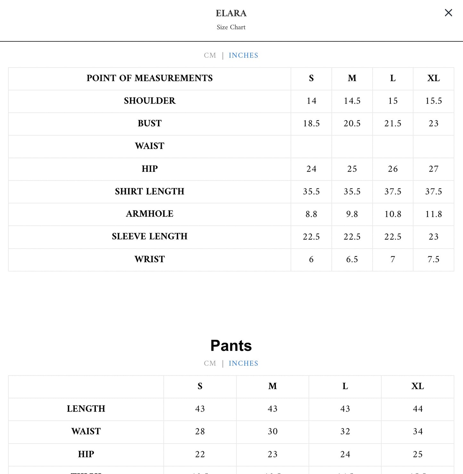Viewport: 463px width, 474px height.
Task: Click the Size Chart subtitle
Action: [231, 27]
